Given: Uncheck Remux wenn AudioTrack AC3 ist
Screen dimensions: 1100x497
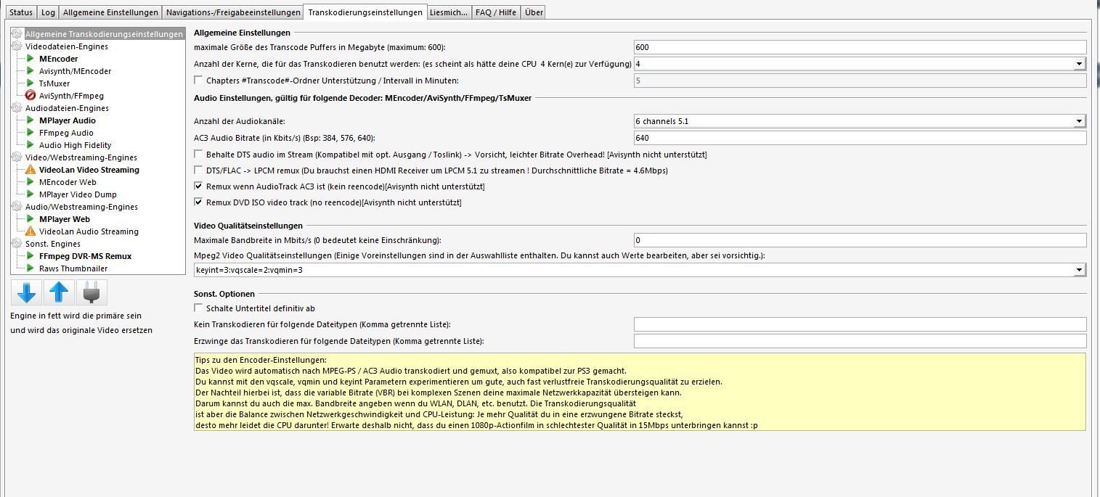Looking at the screenshot, I should 199,186.
